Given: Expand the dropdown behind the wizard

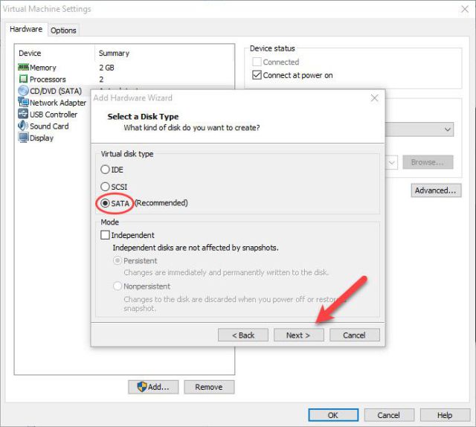Looking at the screenshot, I should pos(448,129).
